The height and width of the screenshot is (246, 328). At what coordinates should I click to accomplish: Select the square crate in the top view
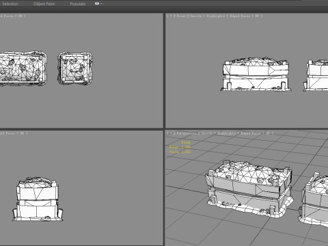[x=75, y=68]
